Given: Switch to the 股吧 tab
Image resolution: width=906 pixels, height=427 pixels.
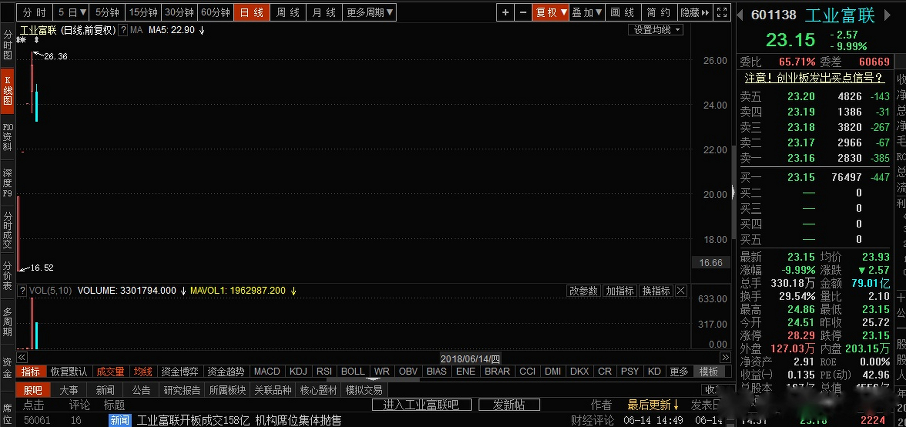Looking at the screenshot, I should (33, 390).
